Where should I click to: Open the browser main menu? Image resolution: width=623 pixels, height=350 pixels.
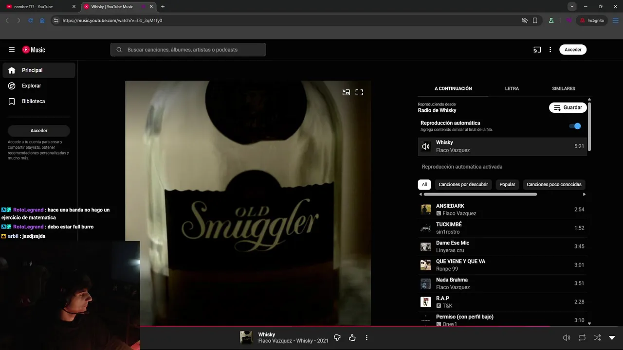pos(615,20)
